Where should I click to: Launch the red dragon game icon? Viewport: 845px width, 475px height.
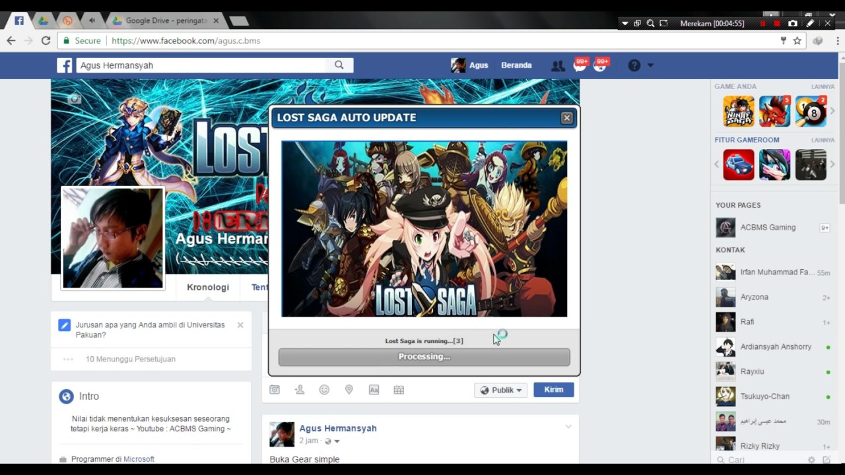tap(774, 111)
